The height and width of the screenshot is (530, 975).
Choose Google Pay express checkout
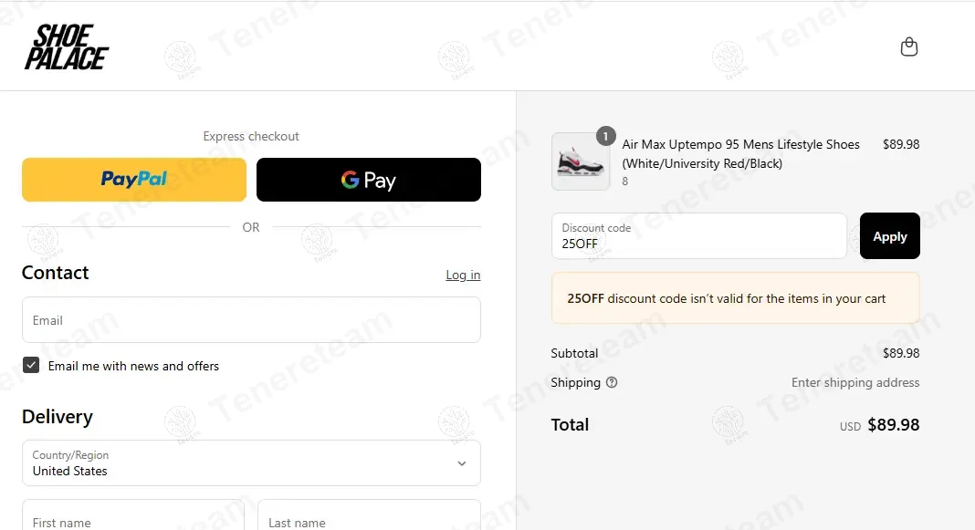pyautogui.click(x=368, y=180)
